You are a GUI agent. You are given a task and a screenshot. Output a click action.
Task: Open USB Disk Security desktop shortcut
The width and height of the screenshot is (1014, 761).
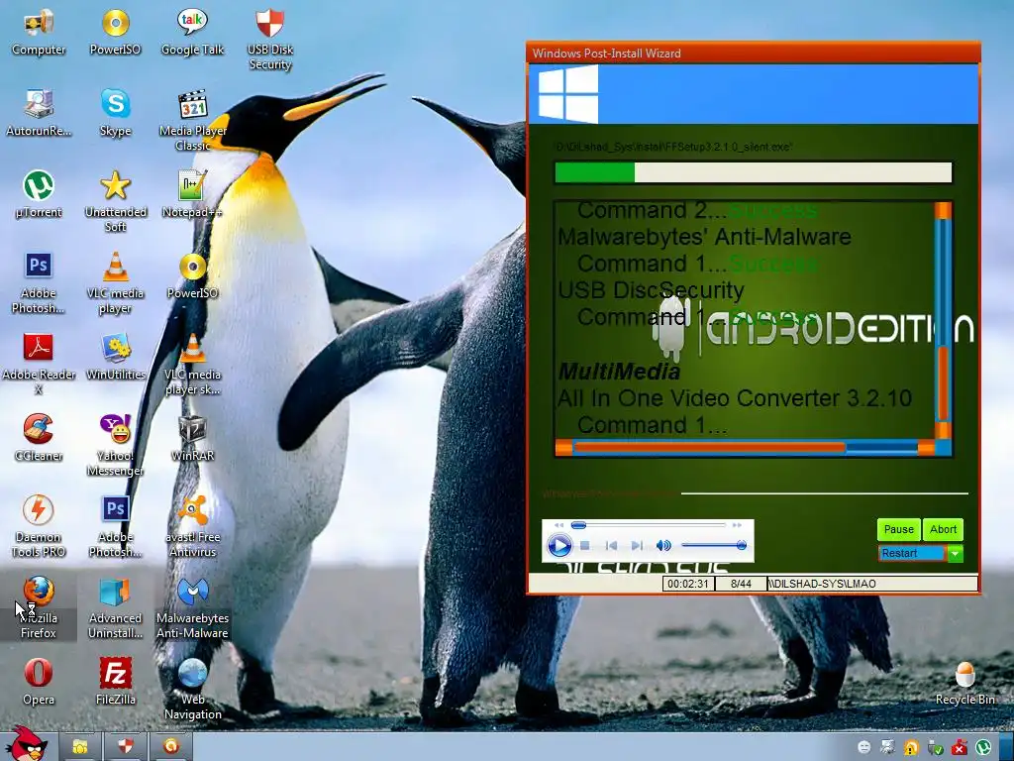pos(269,39)
